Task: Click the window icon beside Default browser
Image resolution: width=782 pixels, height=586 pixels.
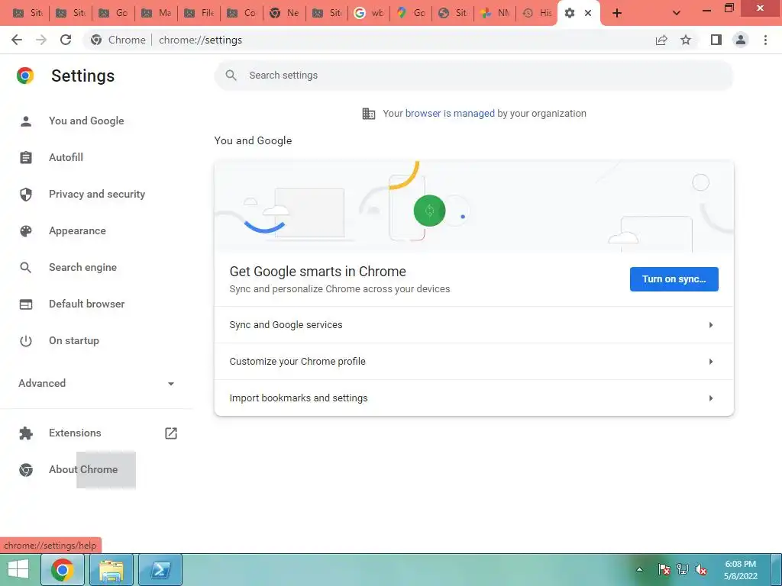Action: (26, 304)
